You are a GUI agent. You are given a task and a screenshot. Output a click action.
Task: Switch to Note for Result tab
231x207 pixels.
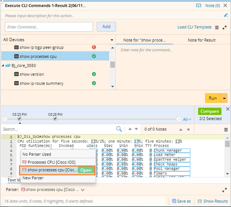click(202, 40)
